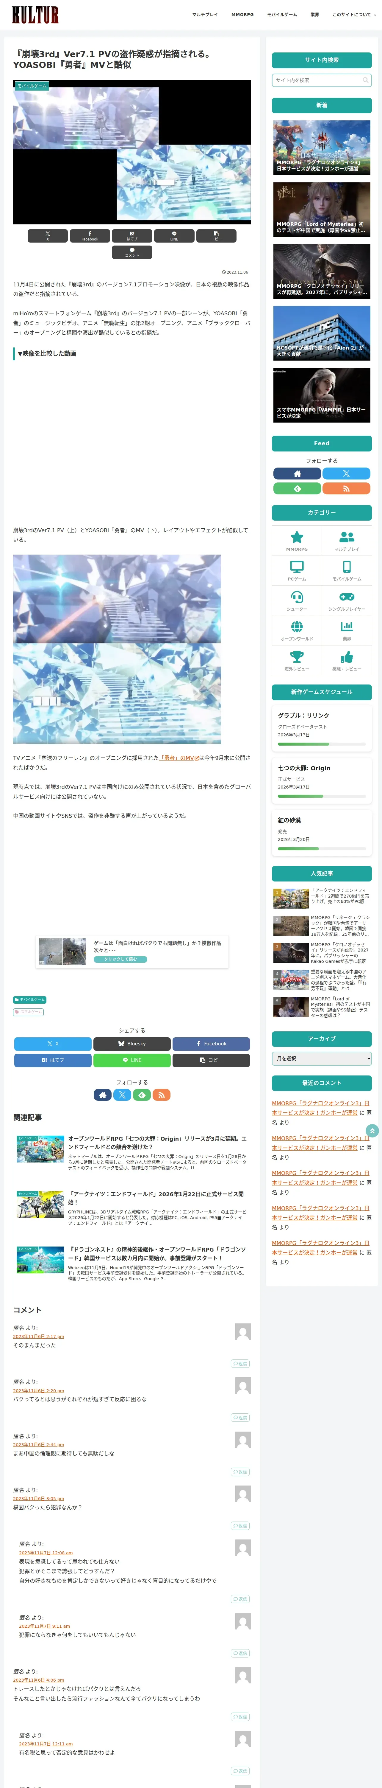The image size is (382, 1788).
Task: Open the オープンワールド globe category
Action: pyautogui.click(x=297, y=630)
